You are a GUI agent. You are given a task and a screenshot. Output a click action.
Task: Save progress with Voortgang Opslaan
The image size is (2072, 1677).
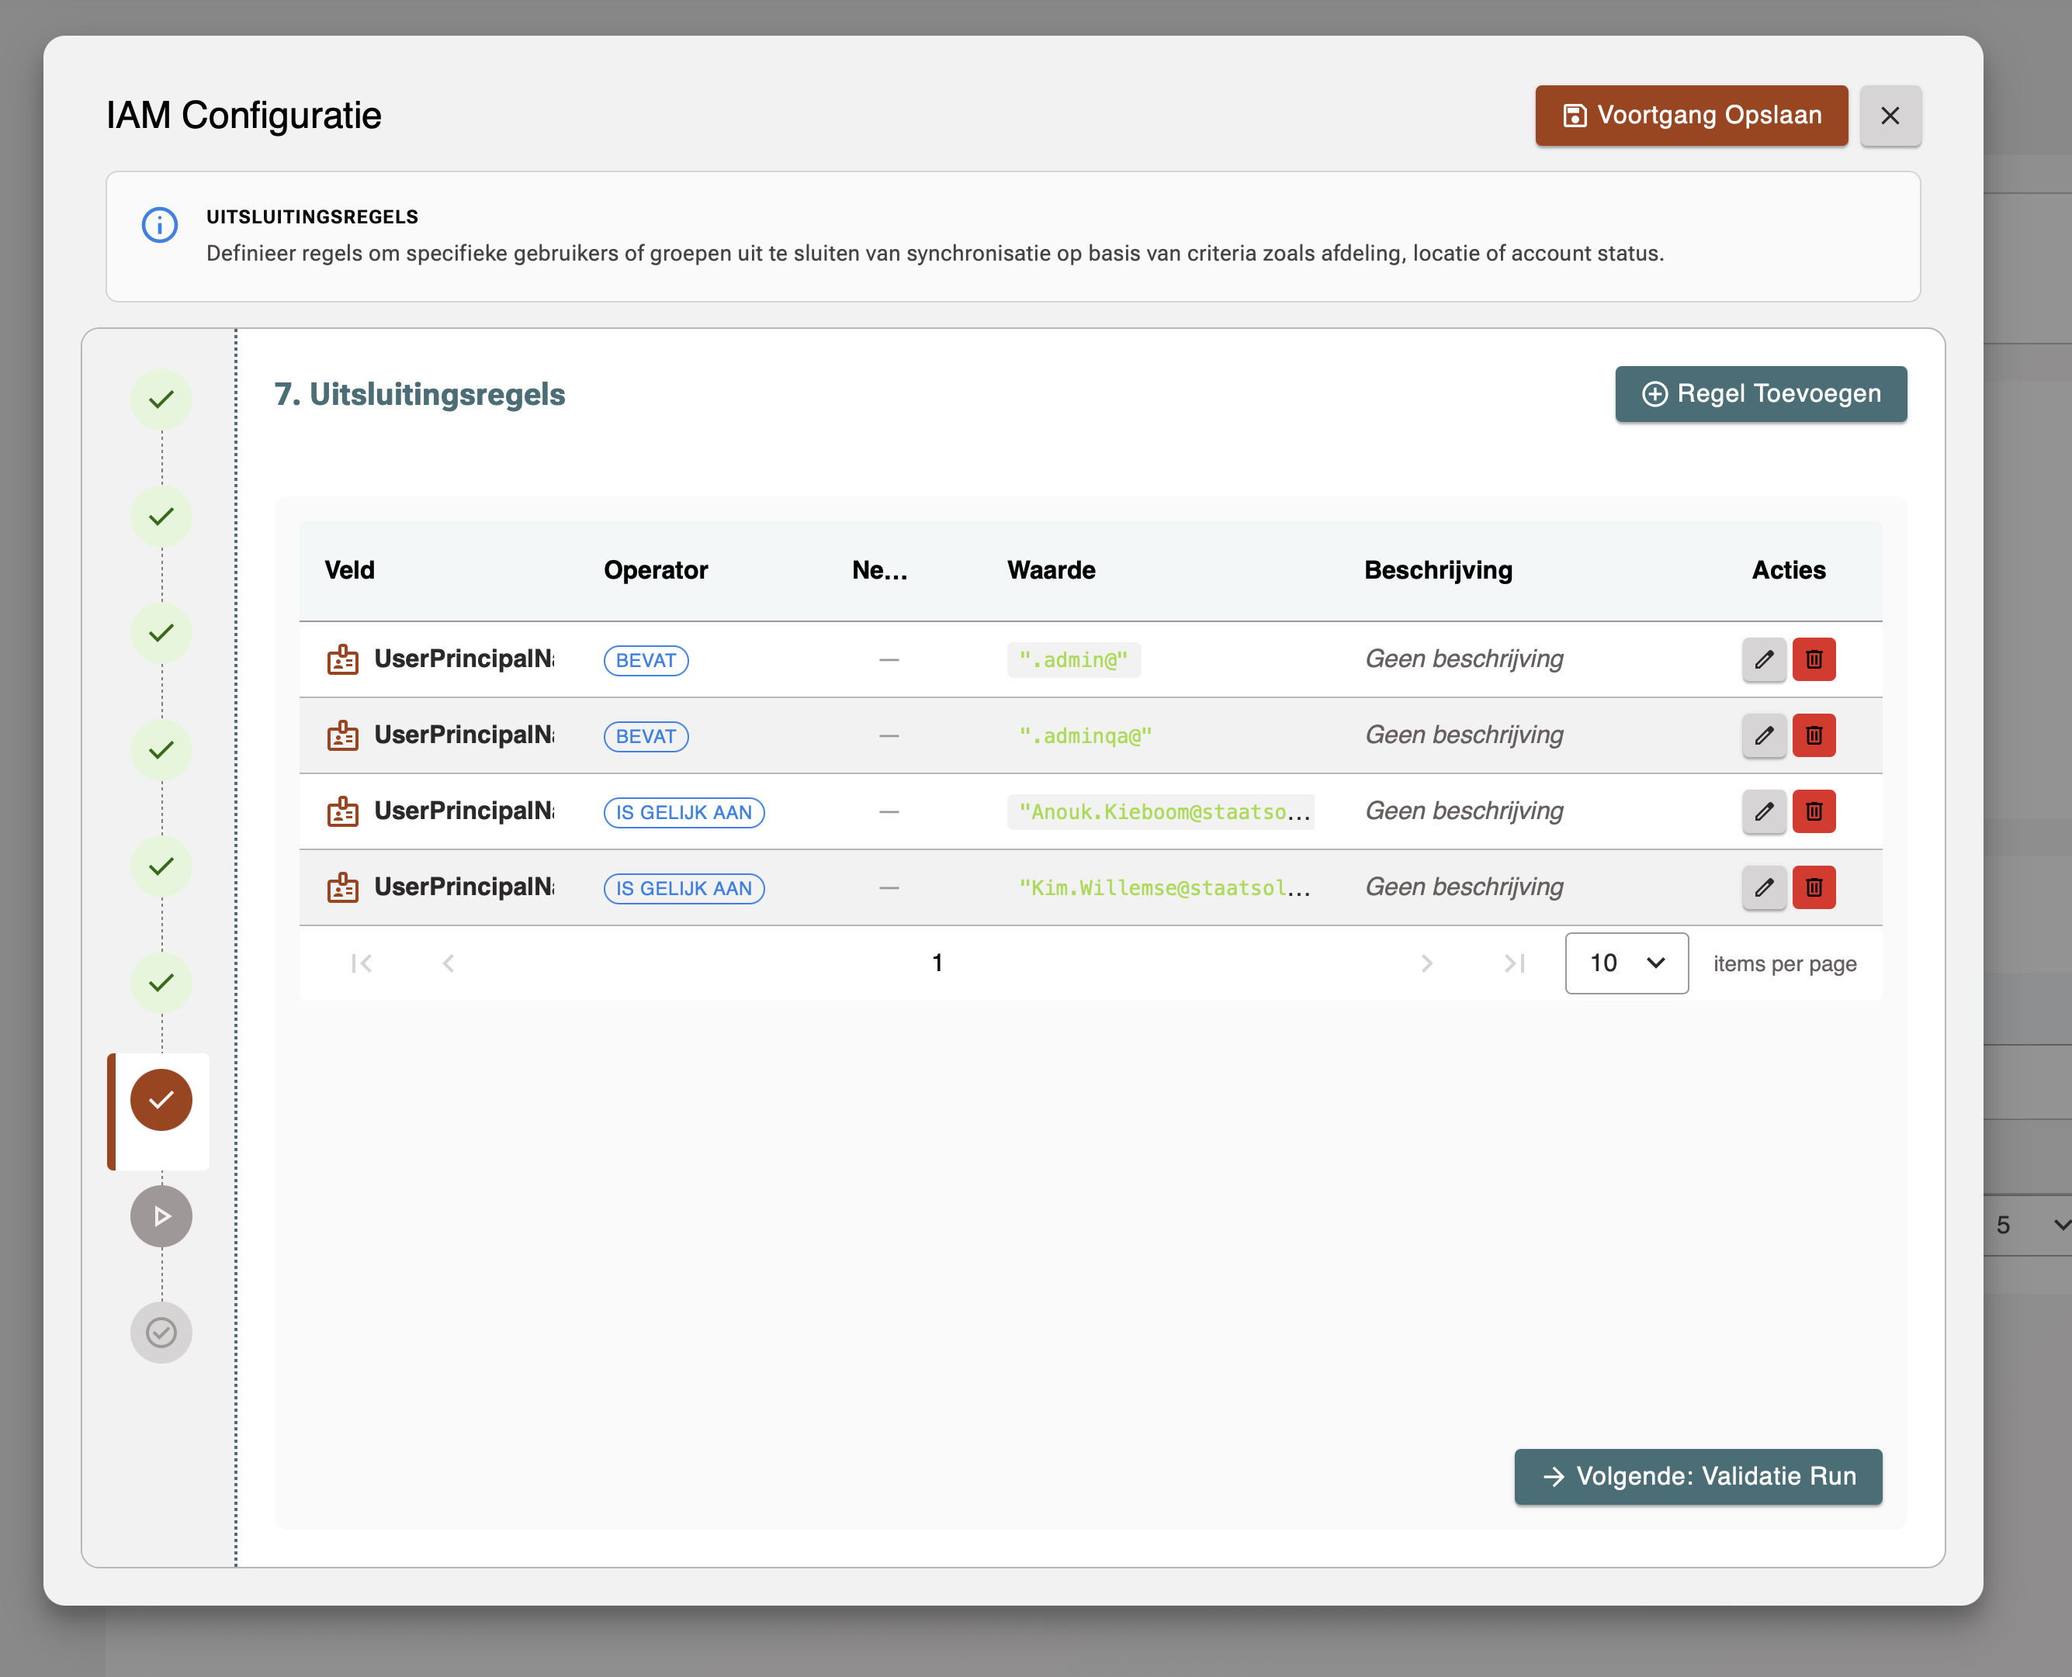[1690, 116]
